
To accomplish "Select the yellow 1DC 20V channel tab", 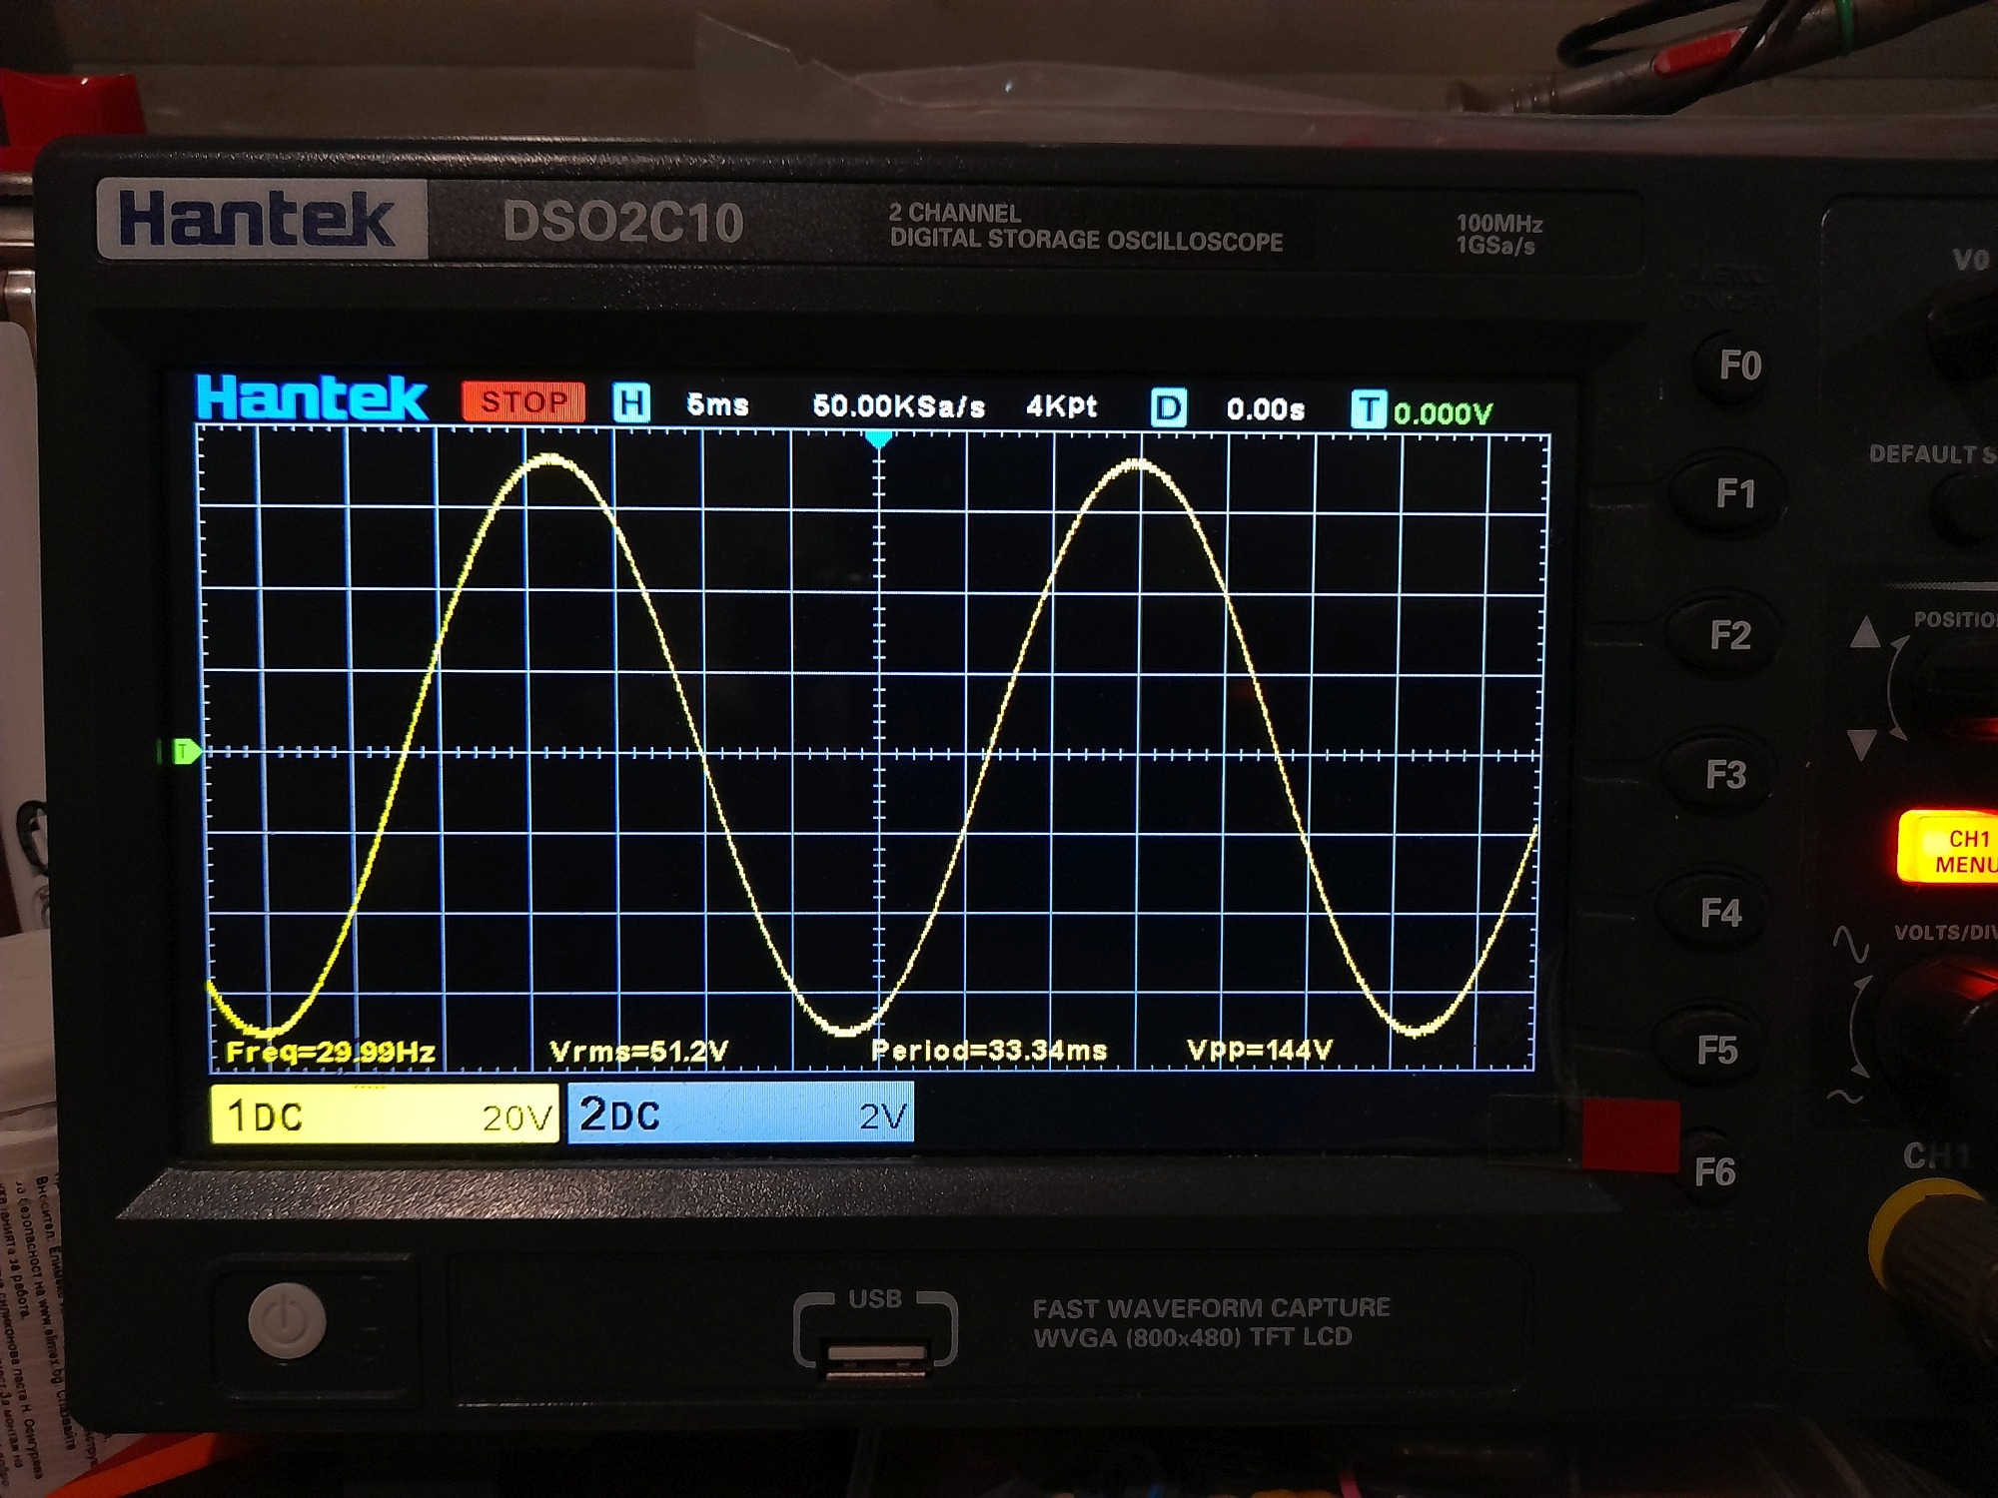I will click(385, 1115).
